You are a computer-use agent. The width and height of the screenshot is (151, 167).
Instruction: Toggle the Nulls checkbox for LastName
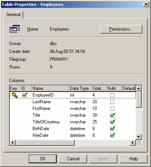pos(112,102)
